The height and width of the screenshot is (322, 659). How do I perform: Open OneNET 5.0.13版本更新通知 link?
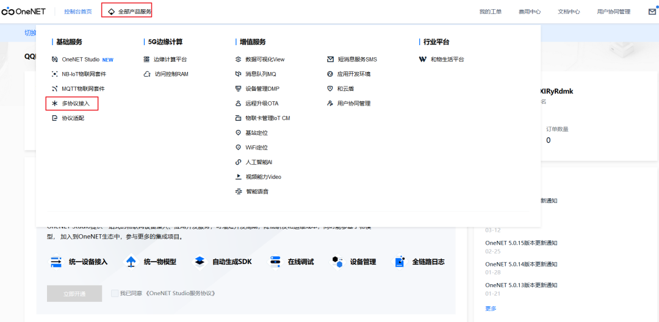521,285
